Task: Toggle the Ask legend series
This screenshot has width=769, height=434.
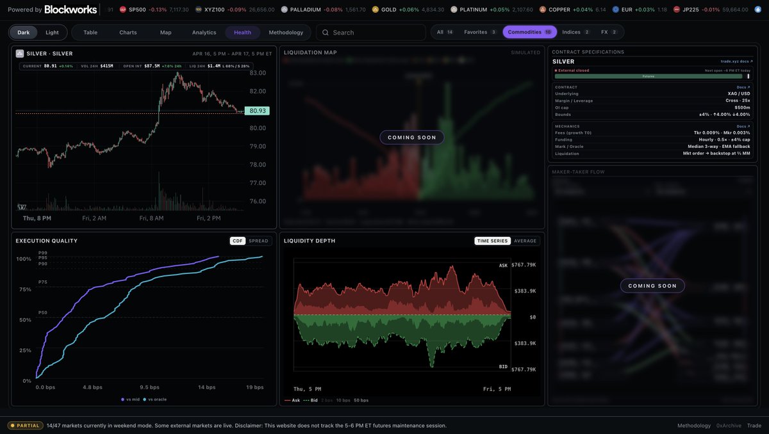Action: click(x=292, y=400)
